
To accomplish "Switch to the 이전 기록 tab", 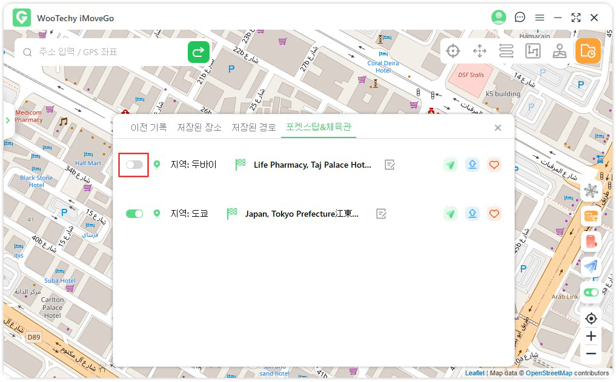I will (148, 128).
